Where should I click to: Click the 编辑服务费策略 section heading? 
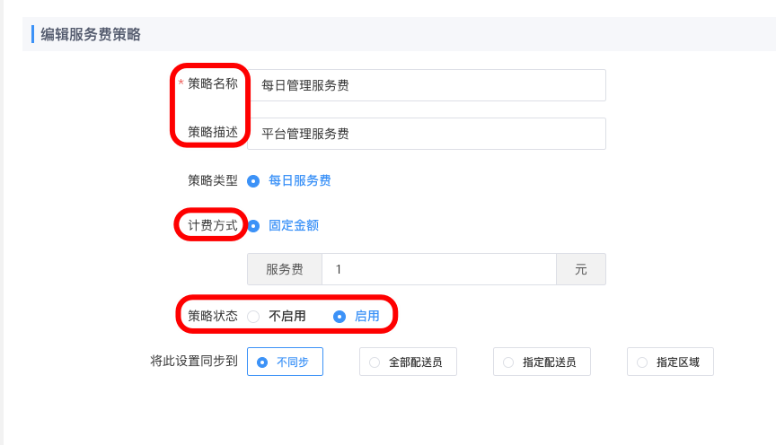(90, 35)
